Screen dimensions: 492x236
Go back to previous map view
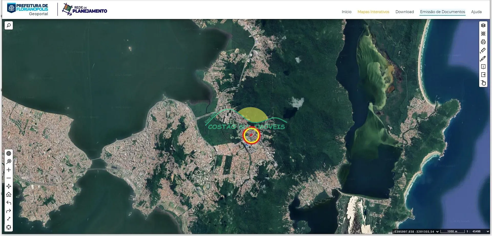[9, 203]
